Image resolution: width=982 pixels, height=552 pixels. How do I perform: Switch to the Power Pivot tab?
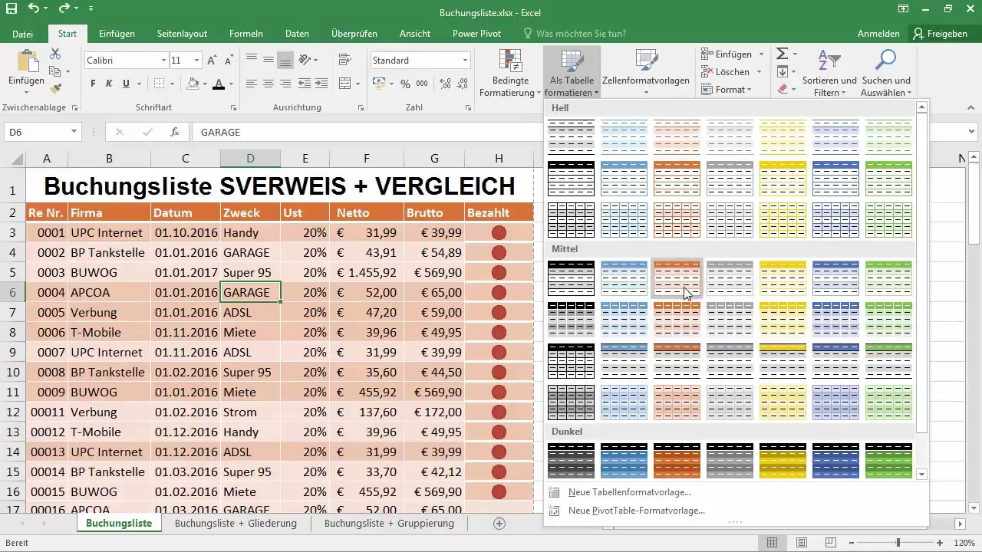point(477,34)
